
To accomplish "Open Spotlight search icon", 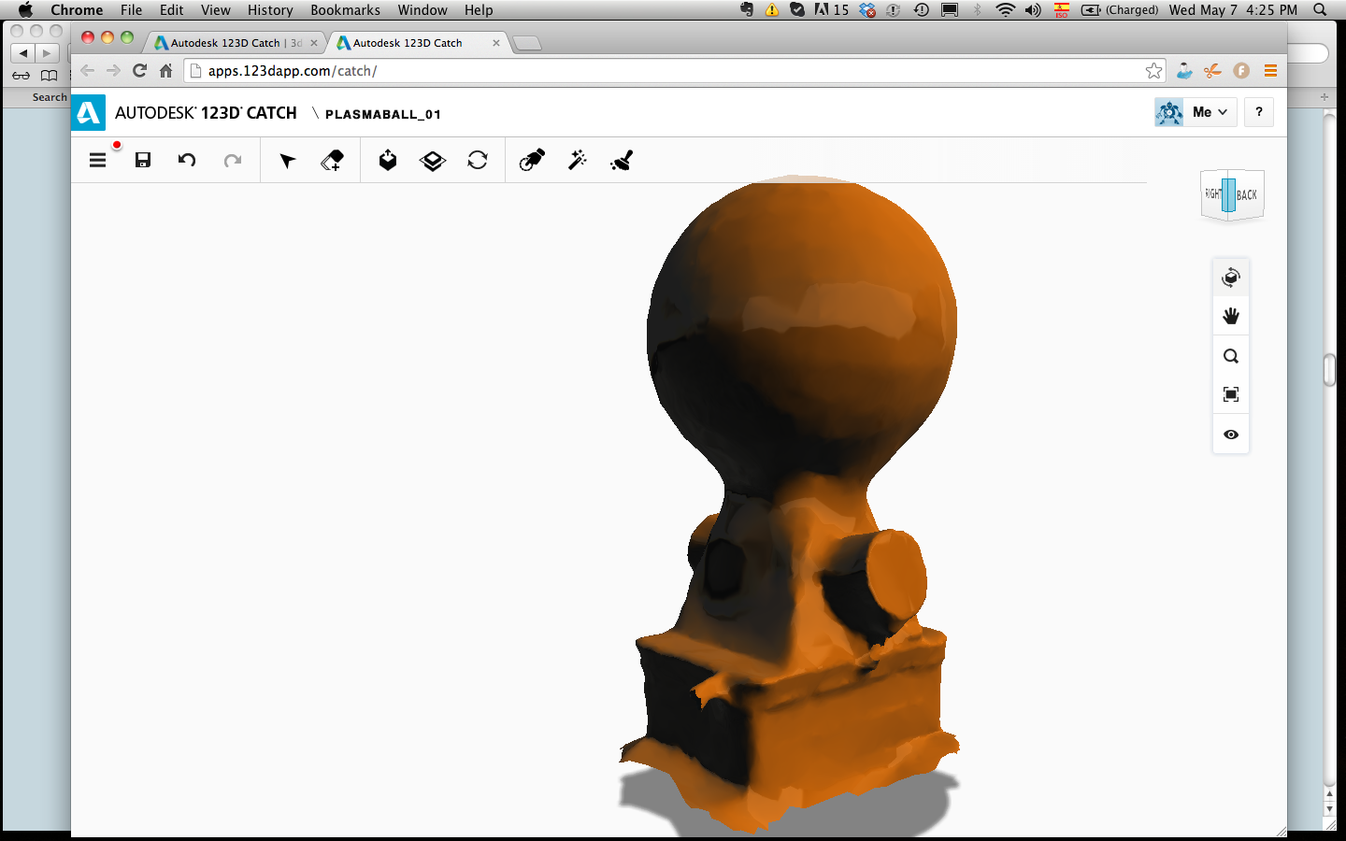I will [1320, 9].
